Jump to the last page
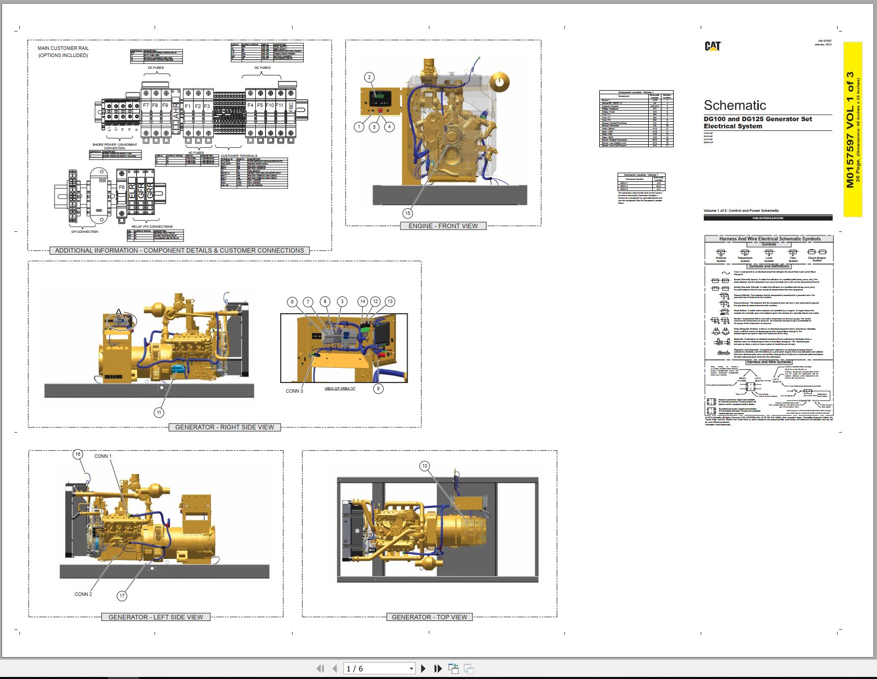The width and height of the screenshot is (877, 679). (438, 668)
